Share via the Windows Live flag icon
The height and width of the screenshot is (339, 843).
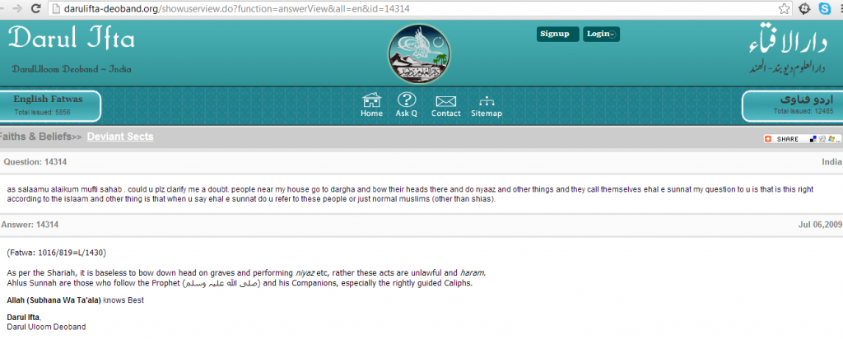point(831,138)
